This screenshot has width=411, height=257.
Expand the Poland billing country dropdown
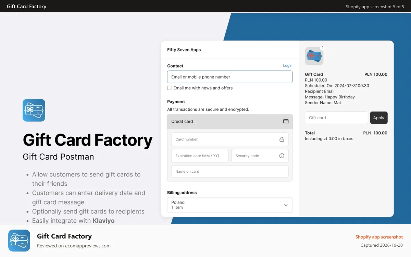(x=230, y=205)
